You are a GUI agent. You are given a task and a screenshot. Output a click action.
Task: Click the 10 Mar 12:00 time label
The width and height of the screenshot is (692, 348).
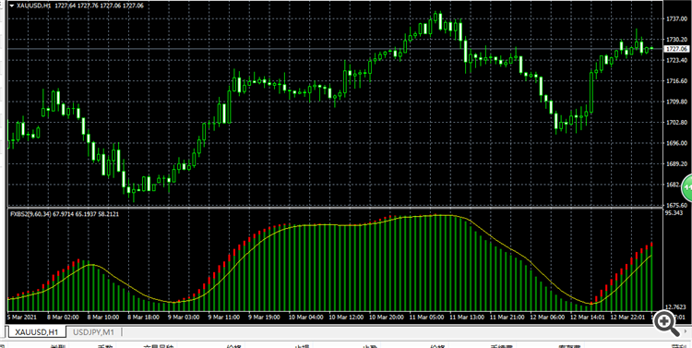click(345, 318)
